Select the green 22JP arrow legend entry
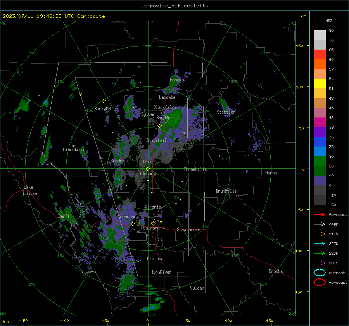This screenshot has width=349, height=326. pos(320,253)
